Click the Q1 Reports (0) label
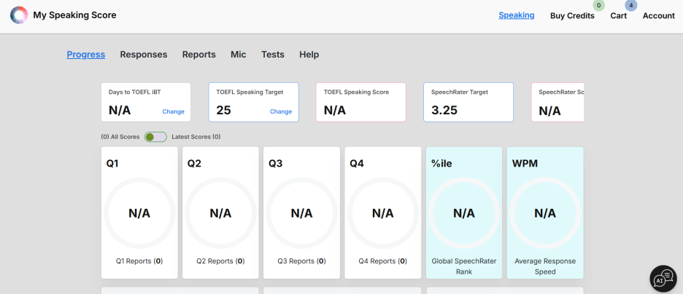Screen dimensions: 683x294 [139, 261]
